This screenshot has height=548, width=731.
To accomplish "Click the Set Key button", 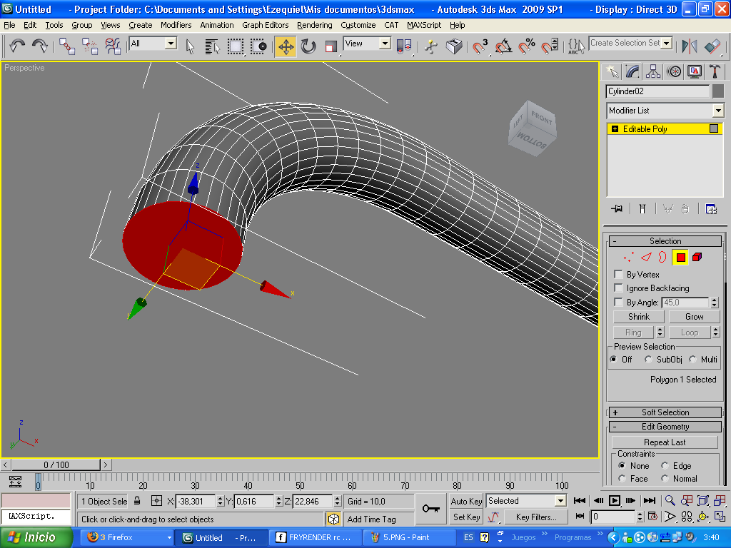I will coord(466,517).
